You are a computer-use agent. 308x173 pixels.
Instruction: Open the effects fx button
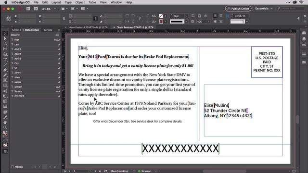coord(205,16)
